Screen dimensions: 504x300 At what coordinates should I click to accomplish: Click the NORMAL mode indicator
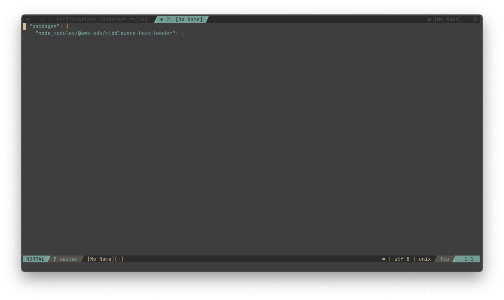(x=35, y=259)
